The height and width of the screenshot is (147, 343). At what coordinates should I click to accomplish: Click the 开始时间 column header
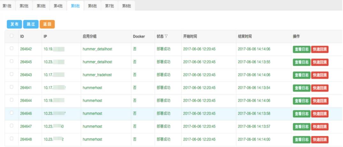(x=190, y=37)
